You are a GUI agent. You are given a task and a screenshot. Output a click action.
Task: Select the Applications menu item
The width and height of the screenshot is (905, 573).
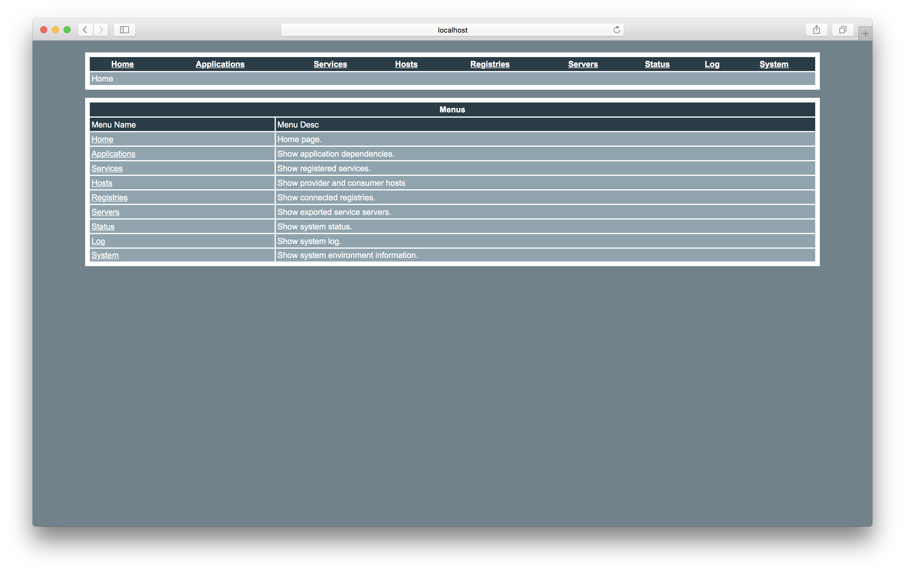[220, 64]
